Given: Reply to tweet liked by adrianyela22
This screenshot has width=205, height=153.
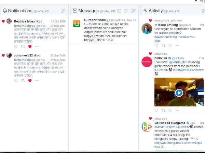Looking at the screenshot, I should [x=16, y=80].
